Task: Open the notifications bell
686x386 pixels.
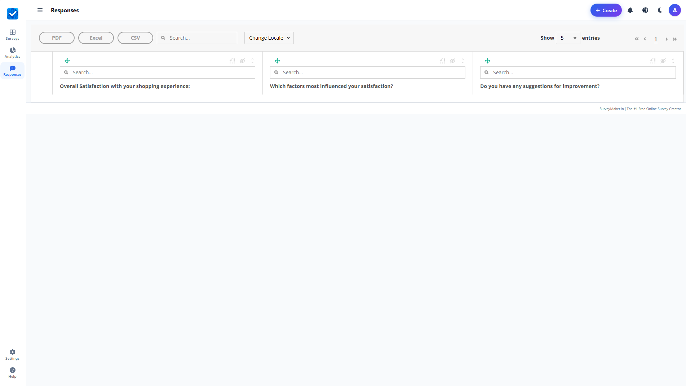Action: (630, 10)
